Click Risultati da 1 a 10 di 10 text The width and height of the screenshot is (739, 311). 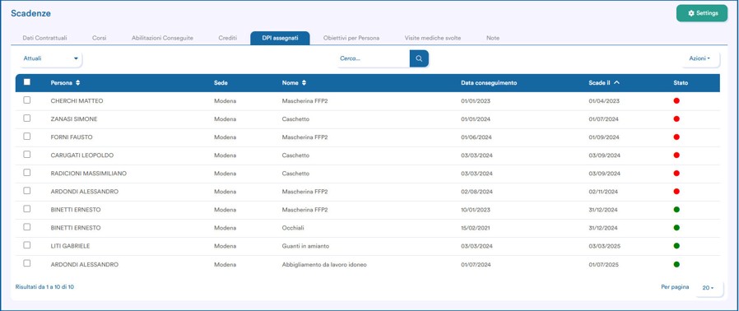(44, 286)
